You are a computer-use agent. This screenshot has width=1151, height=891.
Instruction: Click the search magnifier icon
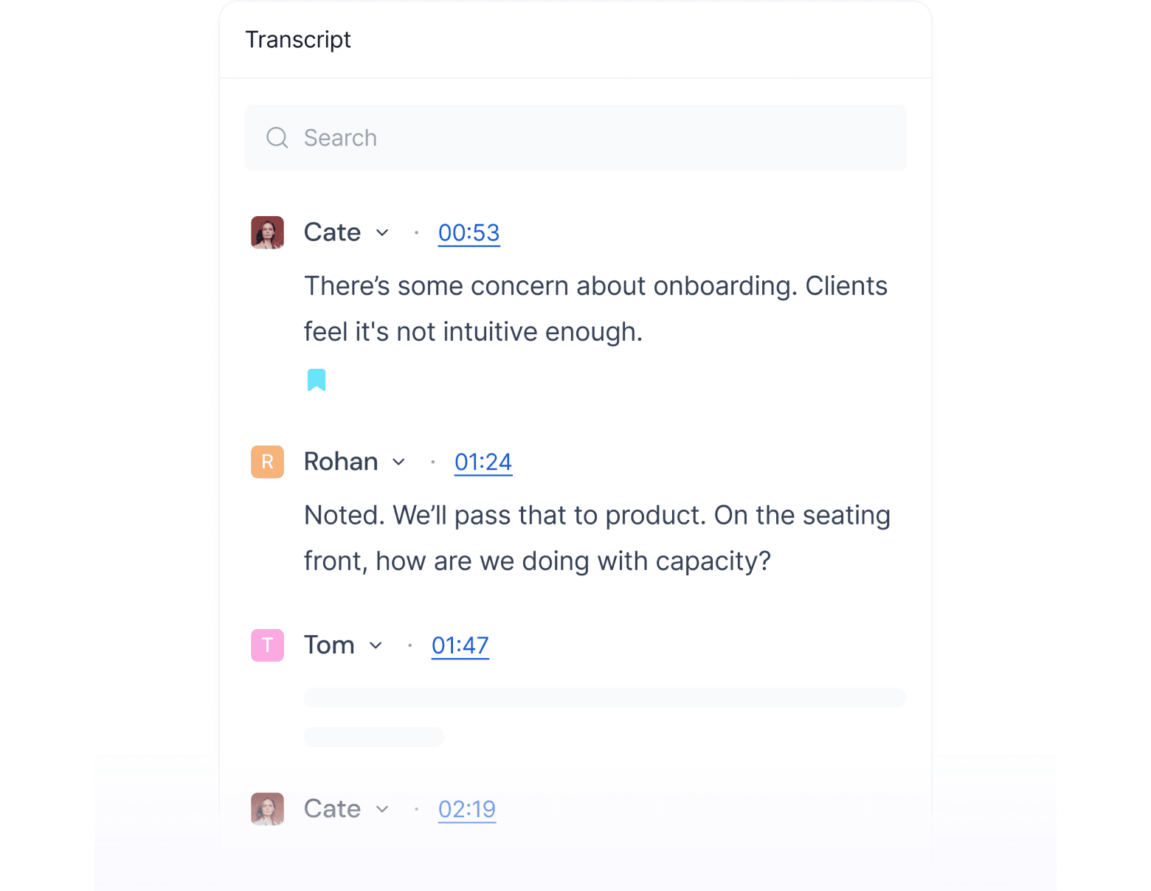coord(277,138)
